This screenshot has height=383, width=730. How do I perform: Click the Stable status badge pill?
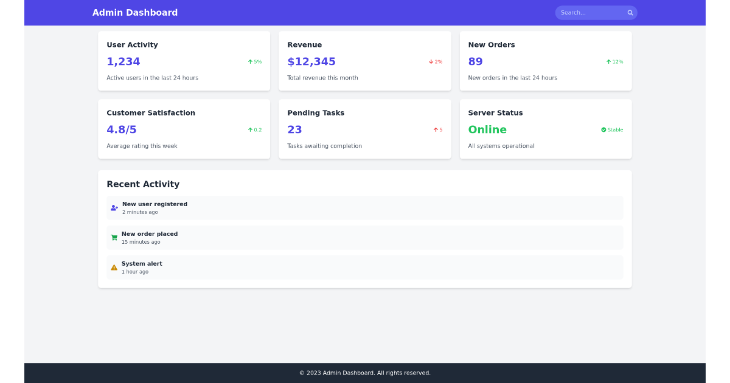[x=611, y=129]
